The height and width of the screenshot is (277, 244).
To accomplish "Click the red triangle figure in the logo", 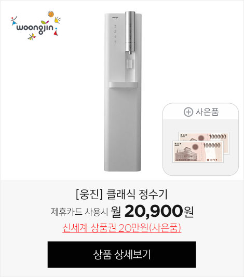I will point(56,32).
